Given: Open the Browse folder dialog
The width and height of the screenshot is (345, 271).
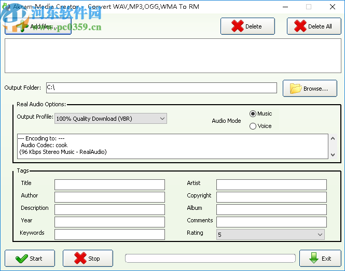Looking at the screenshot, I should [x=310, y=89].
